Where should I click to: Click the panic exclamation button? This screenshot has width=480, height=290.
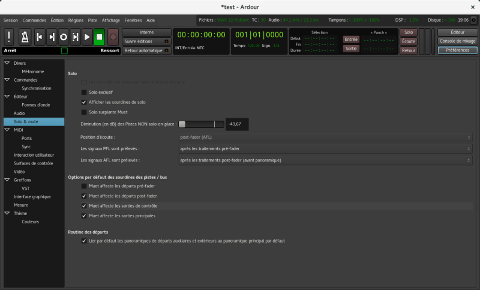click(x=9, y=37)
